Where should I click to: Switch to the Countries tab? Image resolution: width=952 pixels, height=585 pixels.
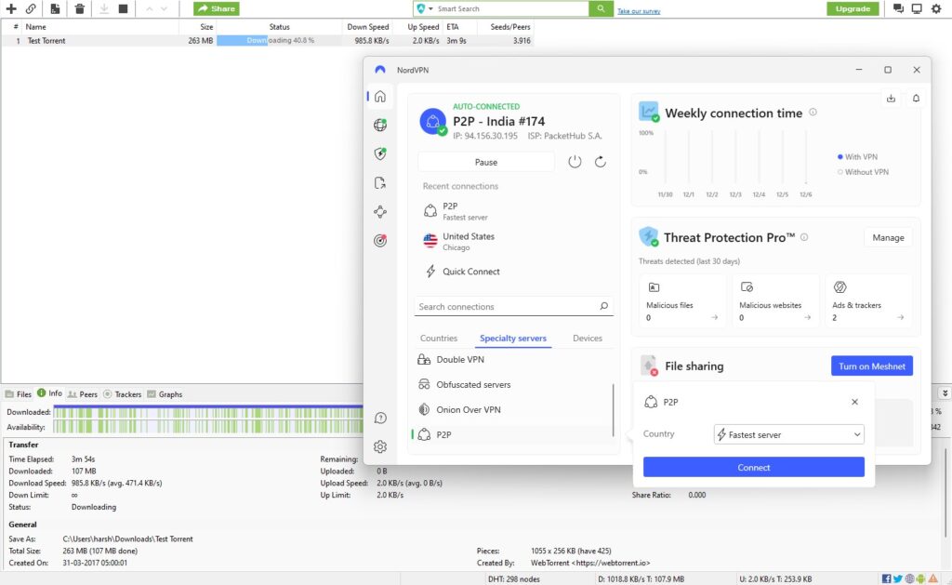click(x=439, y=339)
